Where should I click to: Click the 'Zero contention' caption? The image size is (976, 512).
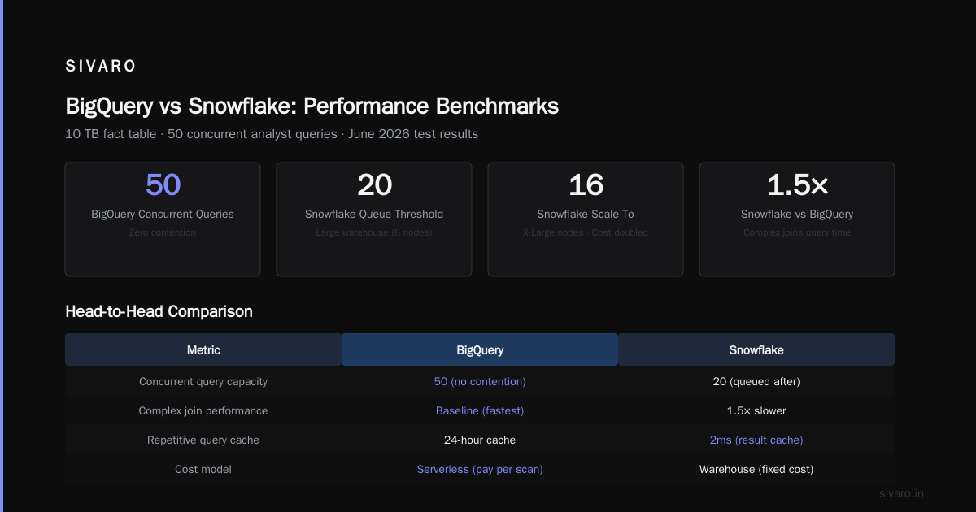point(163,232)
